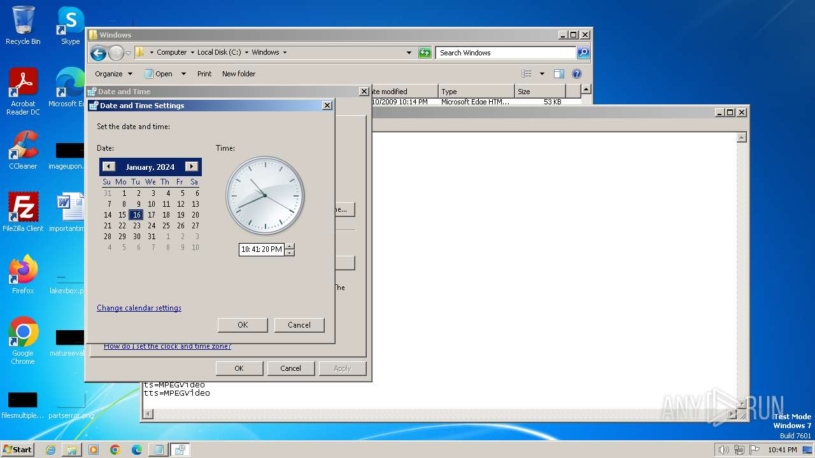Sort by Type column header
Viewport: 815px width, 458px height.
coord(476,92)
